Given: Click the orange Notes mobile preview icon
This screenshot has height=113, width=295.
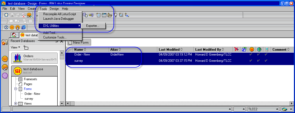Looking at the screenshot, I should pos(18,27).
